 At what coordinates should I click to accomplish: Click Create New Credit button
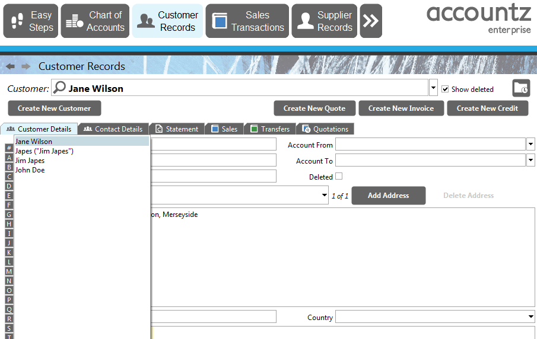coord(487,108)
